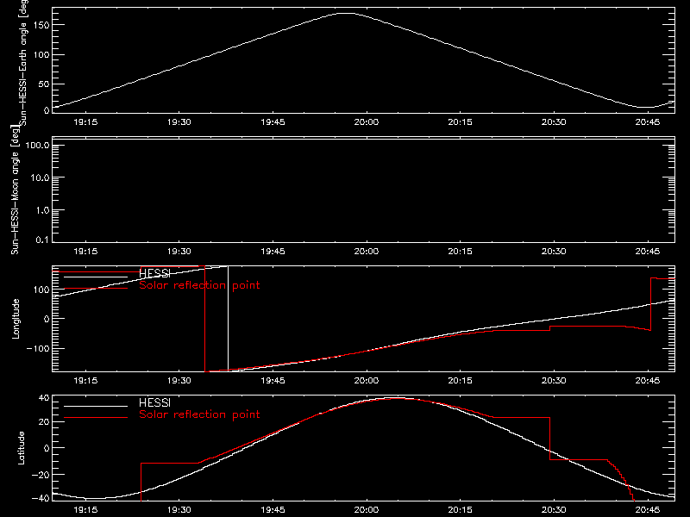Click 20:15 under the Latitude plot
The image size is (690, 517).
click(461, 510)
